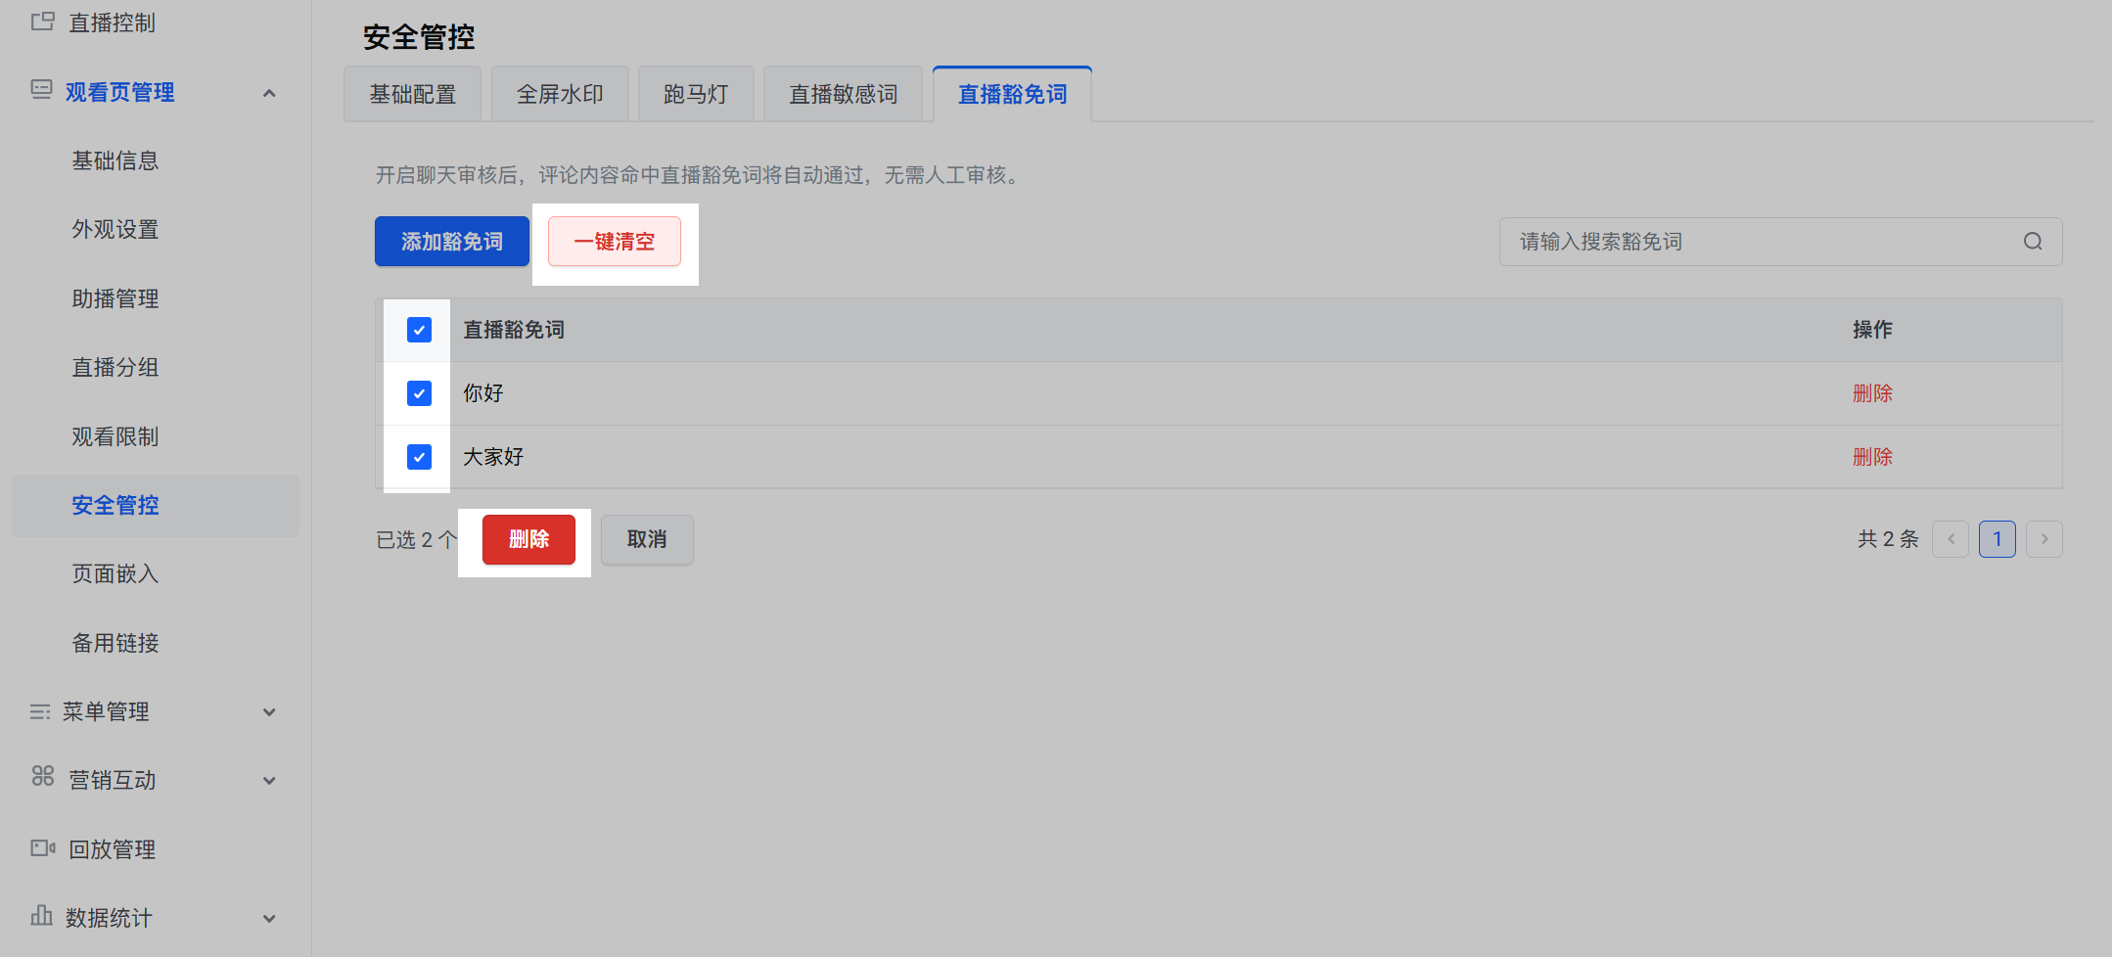2112x957 pixels.
Task: Click the search magnifier icon
Action: point(2033,242)
